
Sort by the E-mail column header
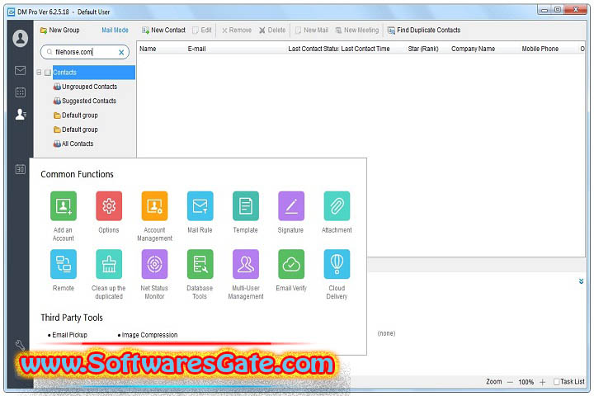click(x=196, y=49)
